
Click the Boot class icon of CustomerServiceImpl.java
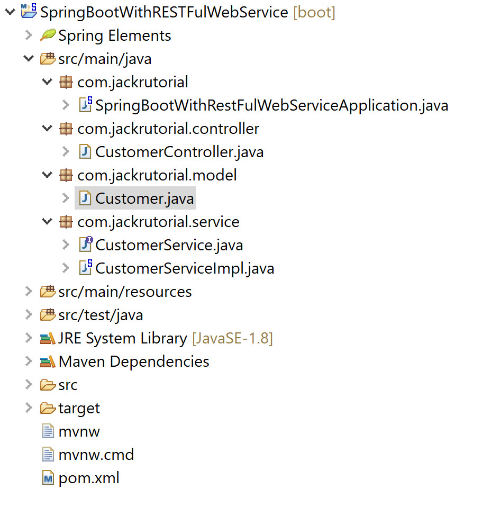pyautogui.click(x=85, y=268)
